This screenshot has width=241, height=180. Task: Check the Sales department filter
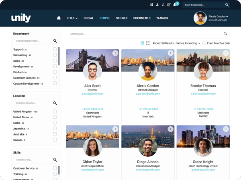pos(55,61)
